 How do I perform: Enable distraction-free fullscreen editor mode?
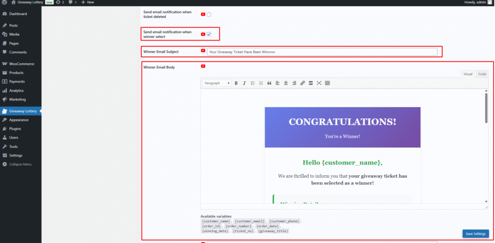tap(319, 83)
